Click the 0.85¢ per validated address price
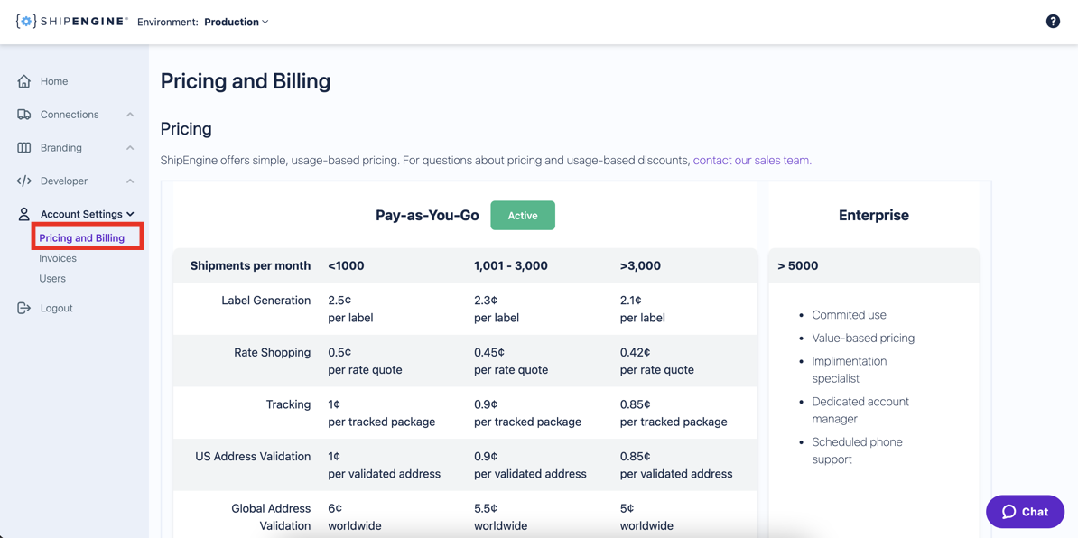 pos(676,465)
